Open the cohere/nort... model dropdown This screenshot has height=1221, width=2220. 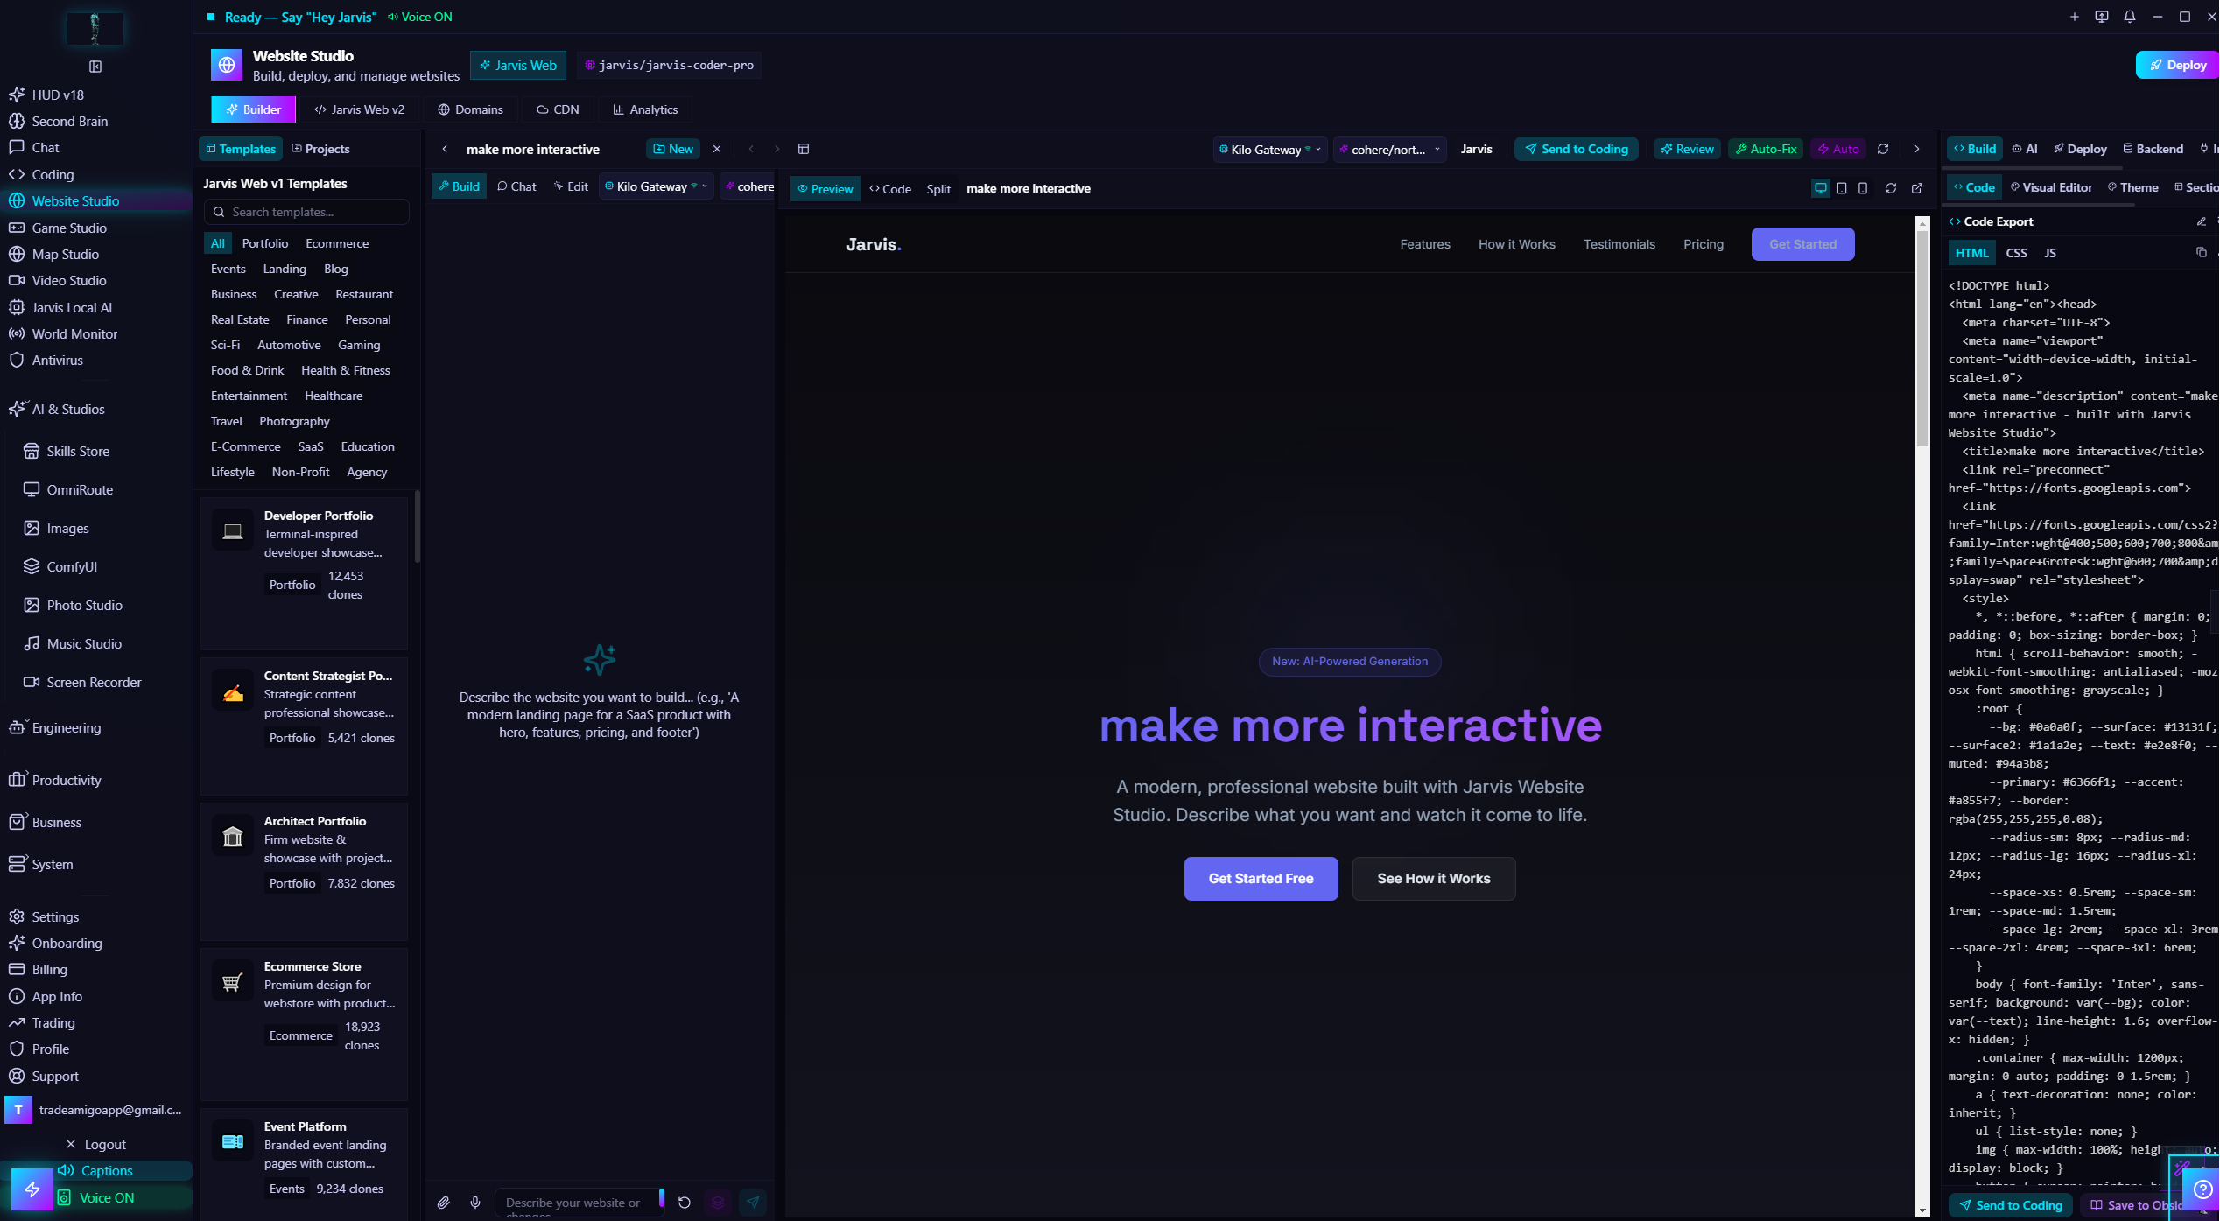1389,150
